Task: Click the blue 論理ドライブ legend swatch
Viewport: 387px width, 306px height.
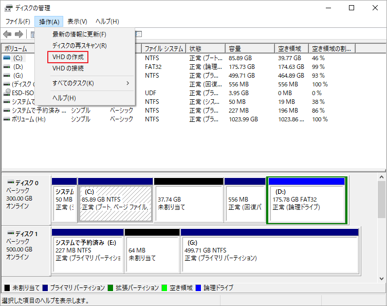Action: [198, 287]
